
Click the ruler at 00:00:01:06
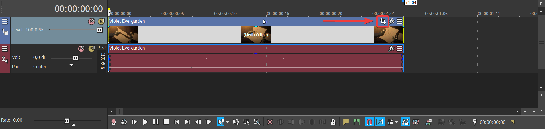coord(436,14)
